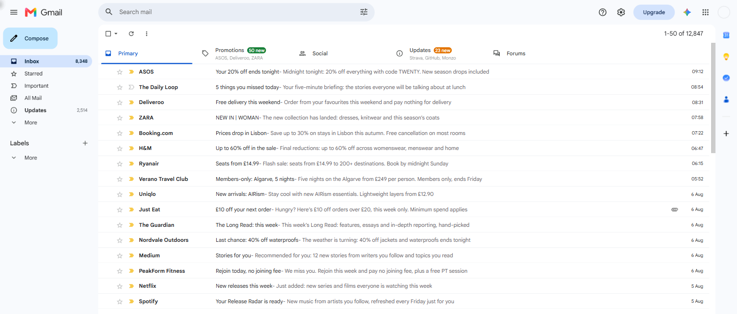Screen dimensions: 737x314
Task: Open the Gemini sparkle icon
Action: pyautogui.click(x=687, y=12)
